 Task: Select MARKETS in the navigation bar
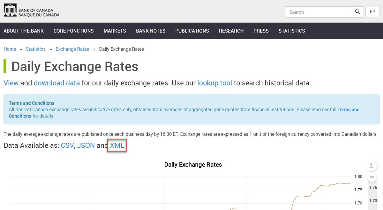coord(115,31)
